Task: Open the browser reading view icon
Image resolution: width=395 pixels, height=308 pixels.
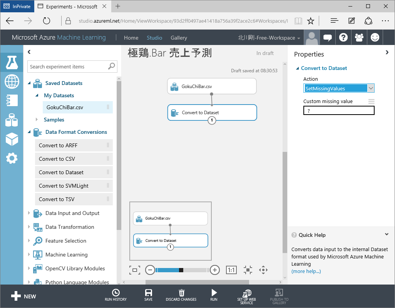Action: click(298, 21)
